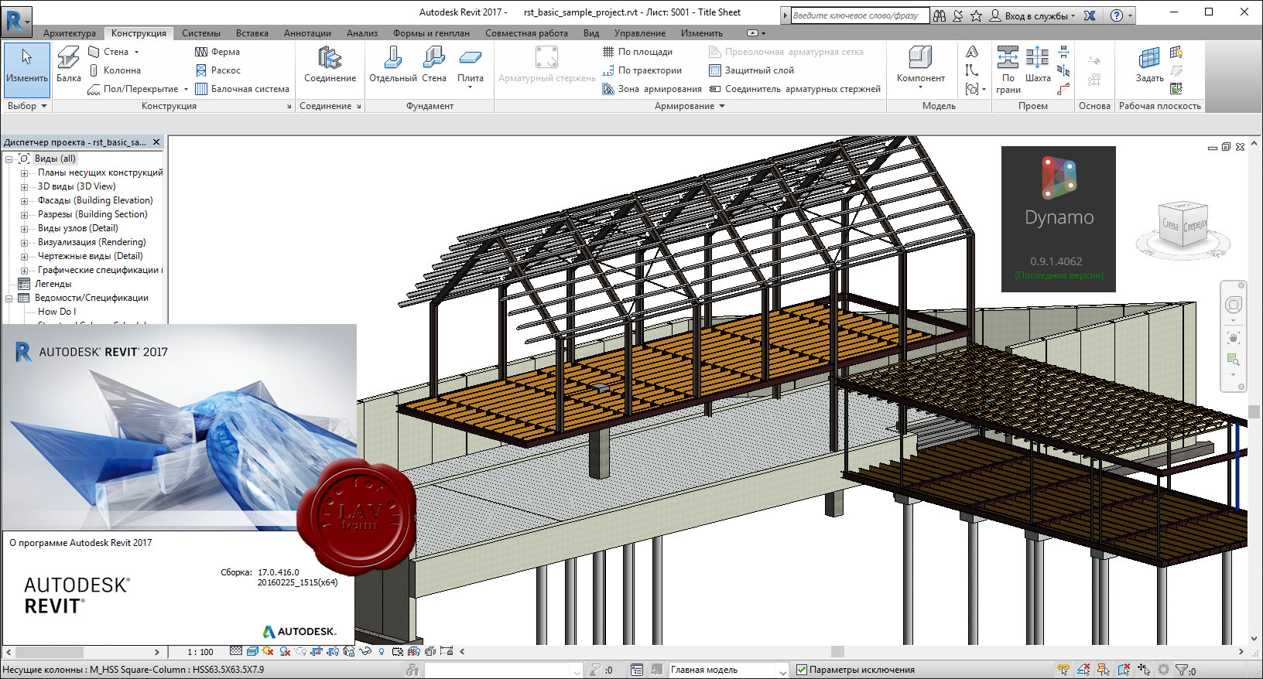Open visual style icon in view bar
Image resolution: width=1263 pixels, height=679 pixels.
[252, 651]
